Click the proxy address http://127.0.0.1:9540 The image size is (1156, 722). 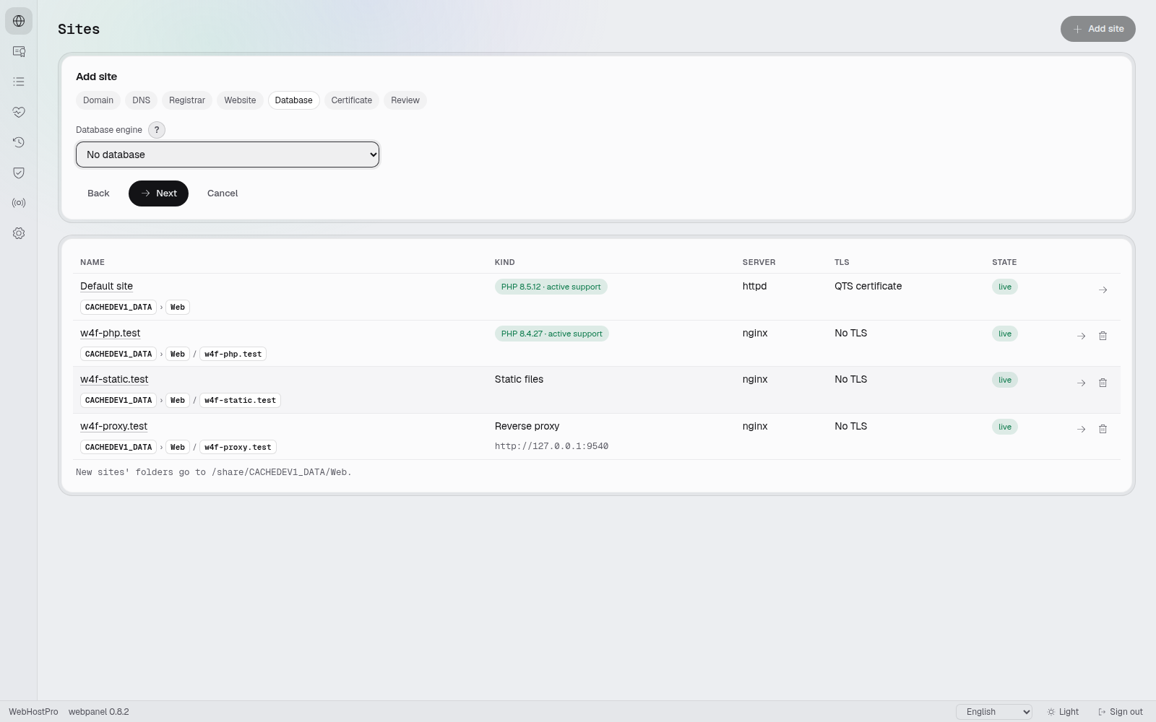[x=551, y=446]
